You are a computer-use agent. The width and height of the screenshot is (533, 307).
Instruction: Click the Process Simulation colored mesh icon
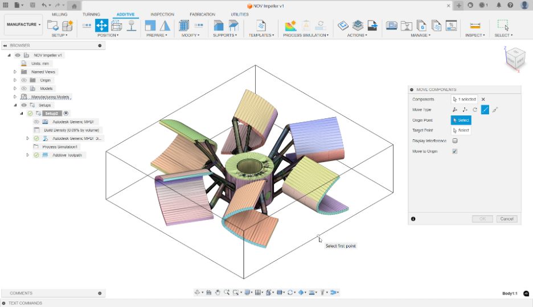290,26
